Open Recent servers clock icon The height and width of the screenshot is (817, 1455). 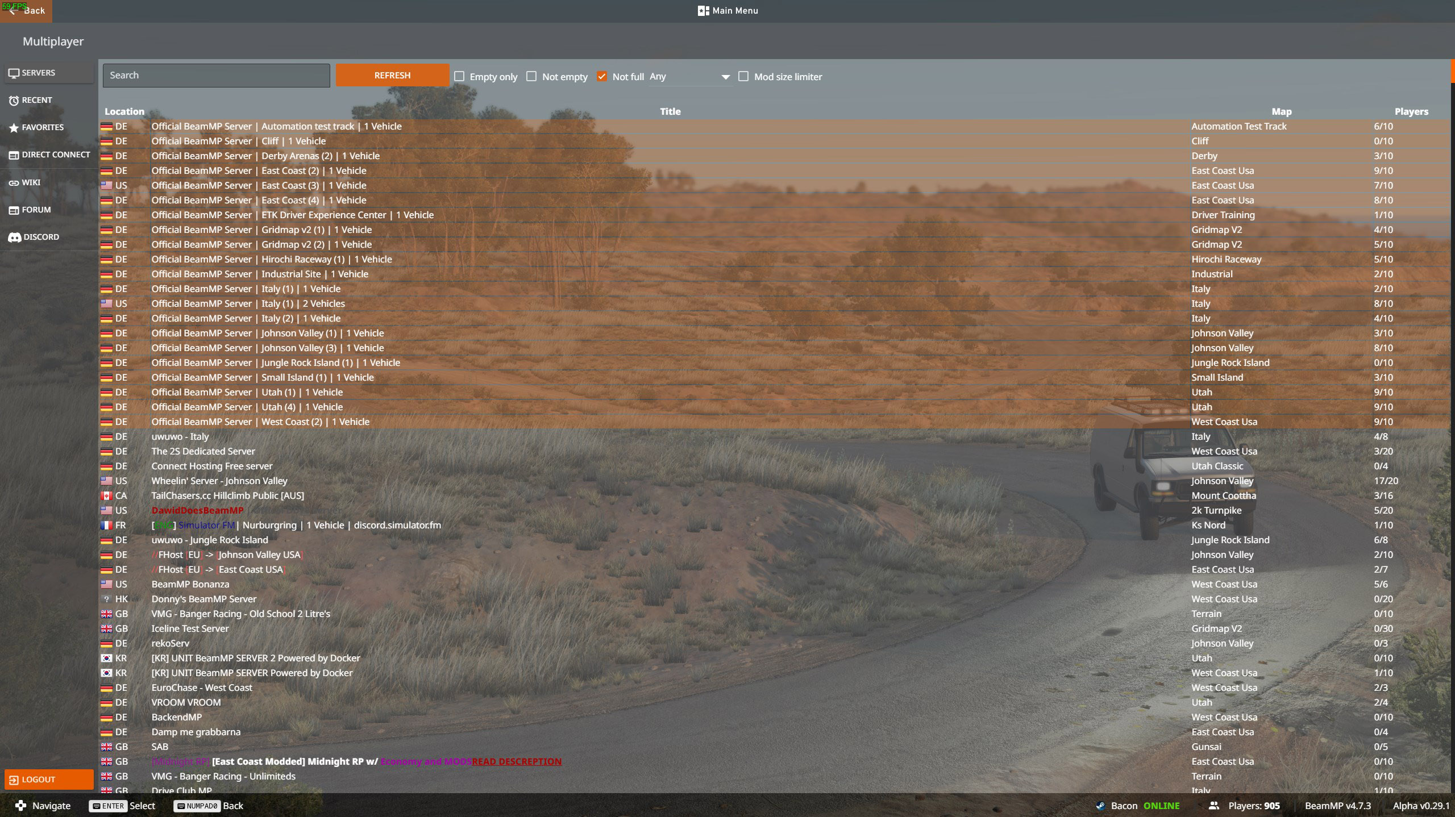(14, 101)
